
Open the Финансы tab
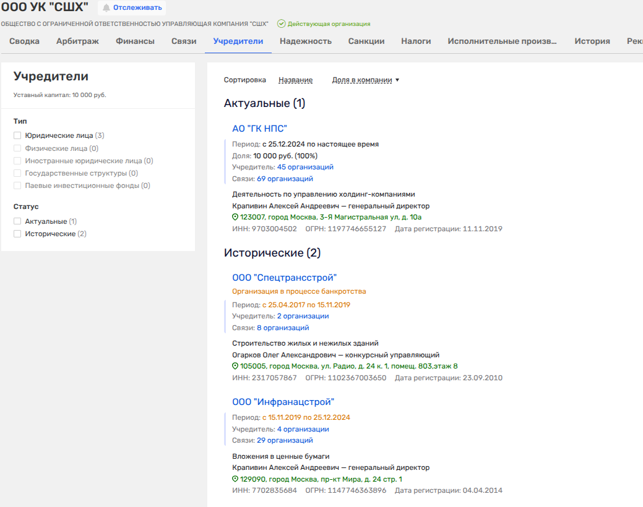[135, 41]
